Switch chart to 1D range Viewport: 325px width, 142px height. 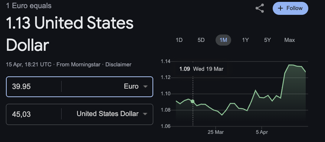179,40
